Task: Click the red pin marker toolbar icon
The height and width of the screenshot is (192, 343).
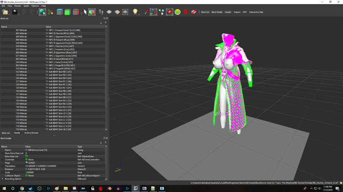Action: pos(146,12)
